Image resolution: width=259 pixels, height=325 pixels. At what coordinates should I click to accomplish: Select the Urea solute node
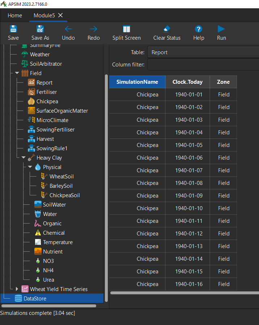[x=48, y=279]
